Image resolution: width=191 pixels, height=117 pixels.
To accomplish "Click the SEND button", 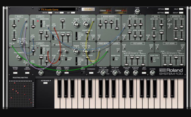I will pyautogui.click(x=62, y=13).
